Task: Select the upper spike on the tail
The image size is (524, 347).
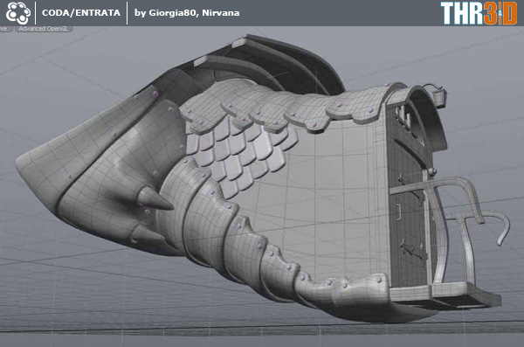Action: [154, 198]
